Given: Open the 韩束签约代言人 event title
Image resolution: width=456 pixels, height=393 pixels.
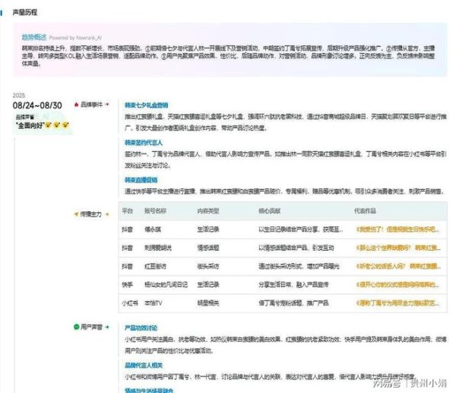Looking at the screenshot, I should pyautogui.click(x=144, y=143).
